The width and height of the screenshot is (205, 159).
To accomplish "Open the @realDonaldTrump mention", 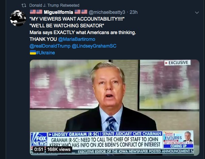I will pyautogui.click(x=50, y=46).
